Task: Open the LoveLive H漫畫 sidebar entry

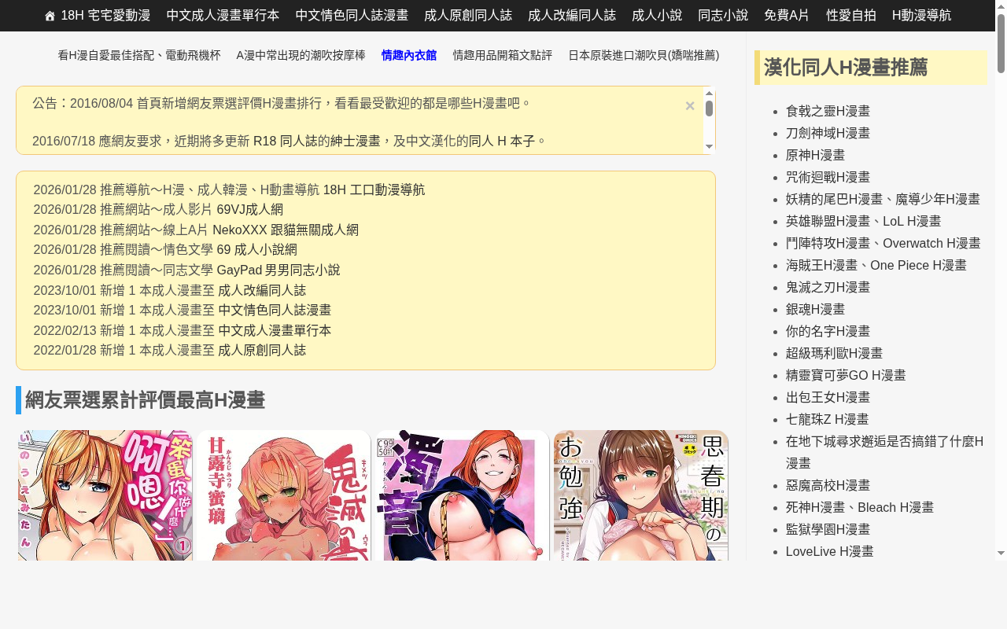Action: point(829,551)
